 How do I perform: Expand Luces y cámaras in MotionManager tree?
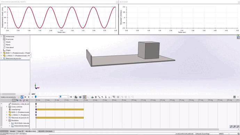click(x=7, y=107)
